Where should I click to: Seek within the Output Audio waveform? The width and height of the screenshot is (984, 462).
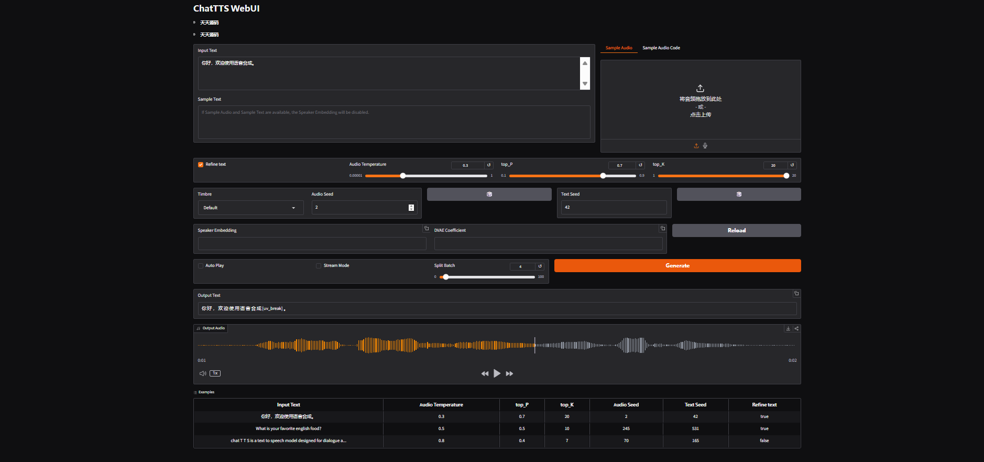coord(497,345)
